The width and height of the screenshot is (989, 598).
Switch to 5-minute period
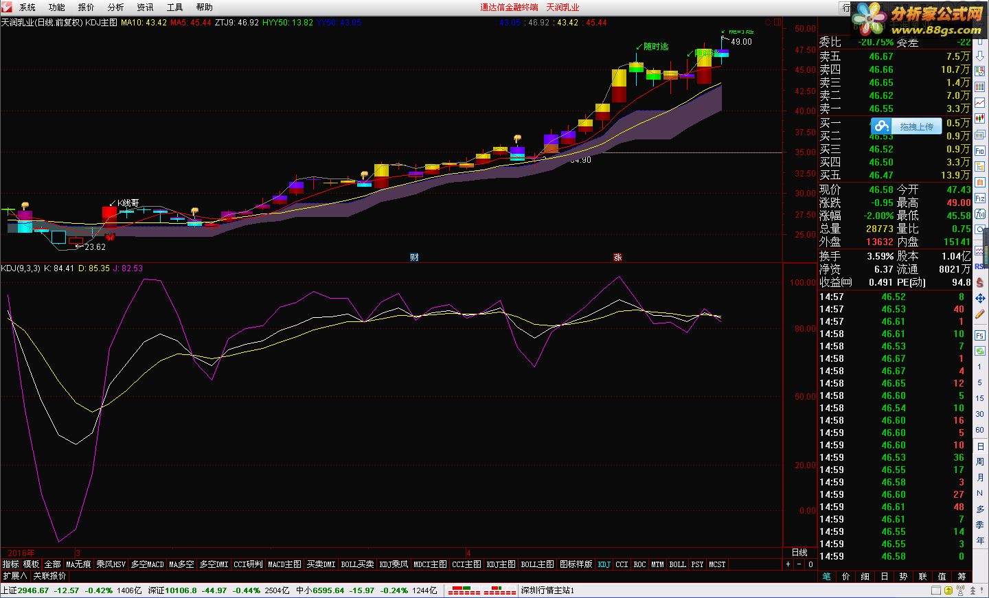point(980,382)
